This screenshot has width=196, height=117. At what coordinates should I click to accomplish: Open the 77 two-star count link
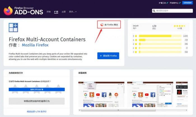pos(187,48)
